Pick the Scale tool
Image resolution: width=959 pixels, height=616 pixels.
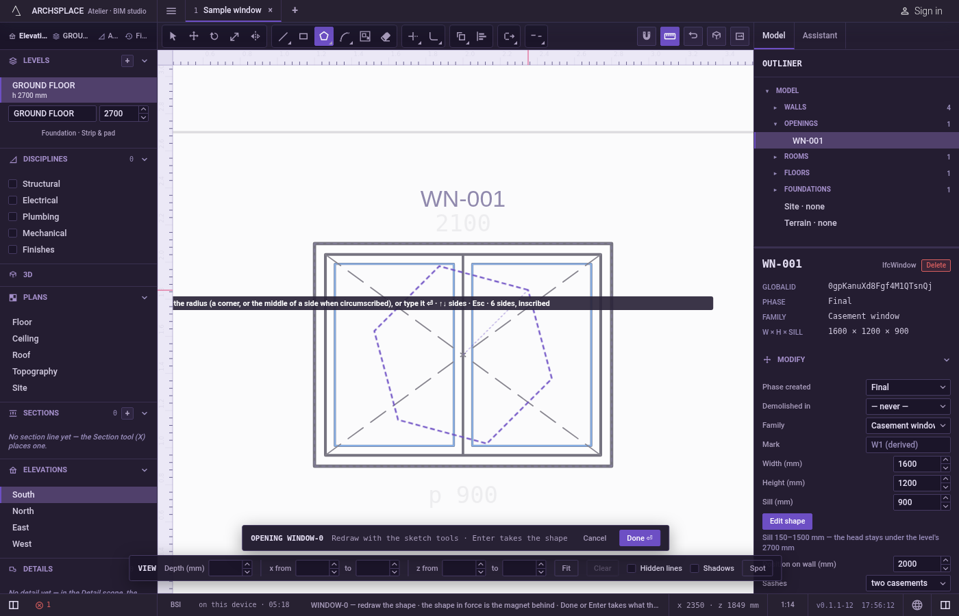[x=235, y=36]
